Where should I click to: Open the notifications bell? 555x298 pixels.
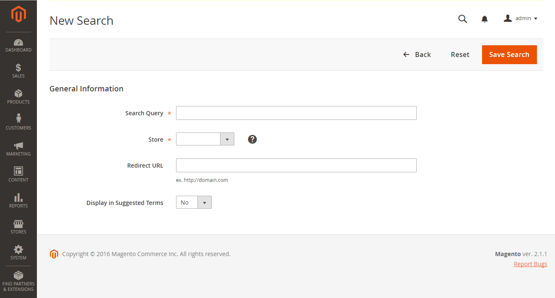pos(484,18)
